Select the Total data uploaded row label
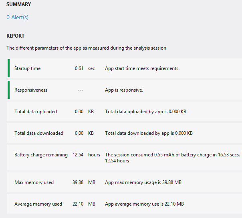This screenshot has width=242, height=218. tap(36, 112)
